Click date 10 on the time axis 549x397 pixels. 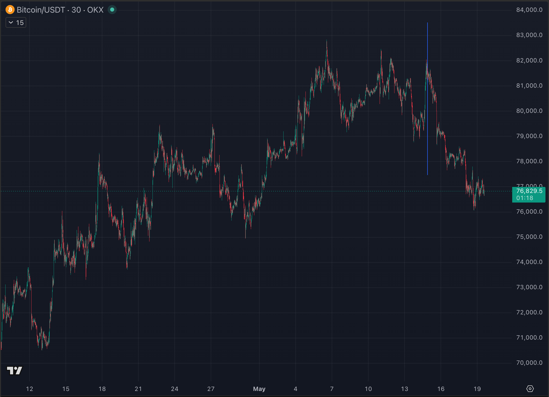coord(368,389)
